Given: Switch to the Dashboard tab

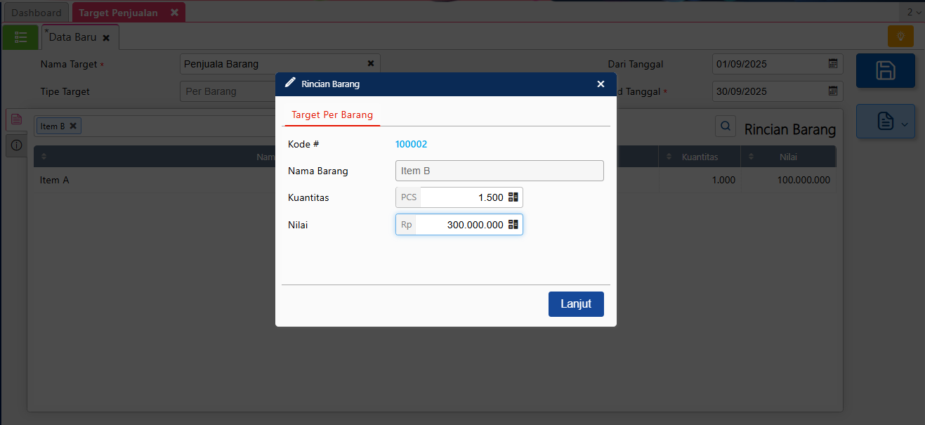Looking at the screenshot, I should tap(37, 13).
